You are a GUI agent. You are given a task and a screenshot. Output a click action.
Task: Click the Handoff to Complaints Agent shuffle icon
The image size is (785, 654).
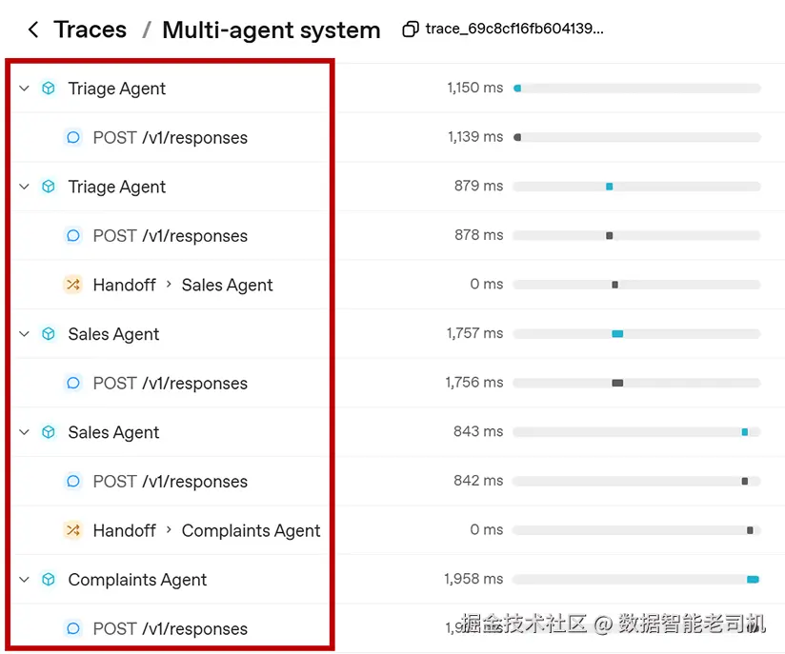click(x=73, y=530)
